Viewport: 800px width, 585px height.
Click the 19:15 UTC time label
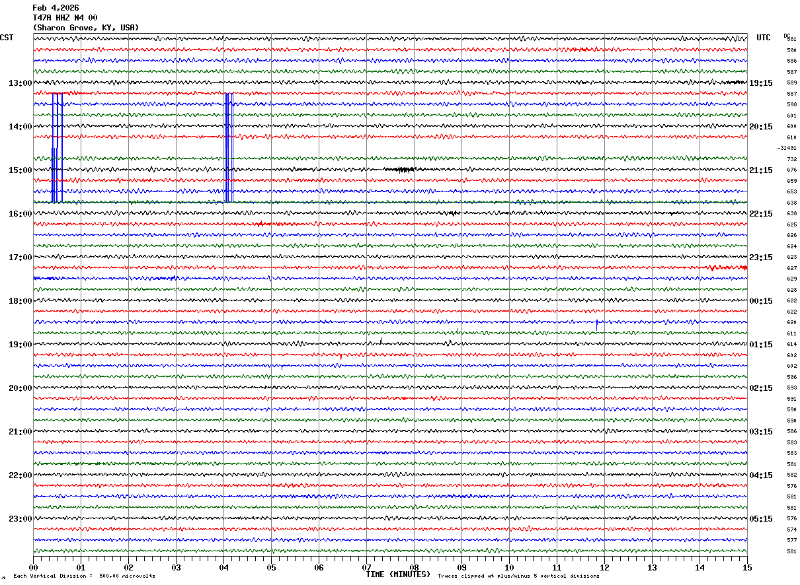point(760,83)
